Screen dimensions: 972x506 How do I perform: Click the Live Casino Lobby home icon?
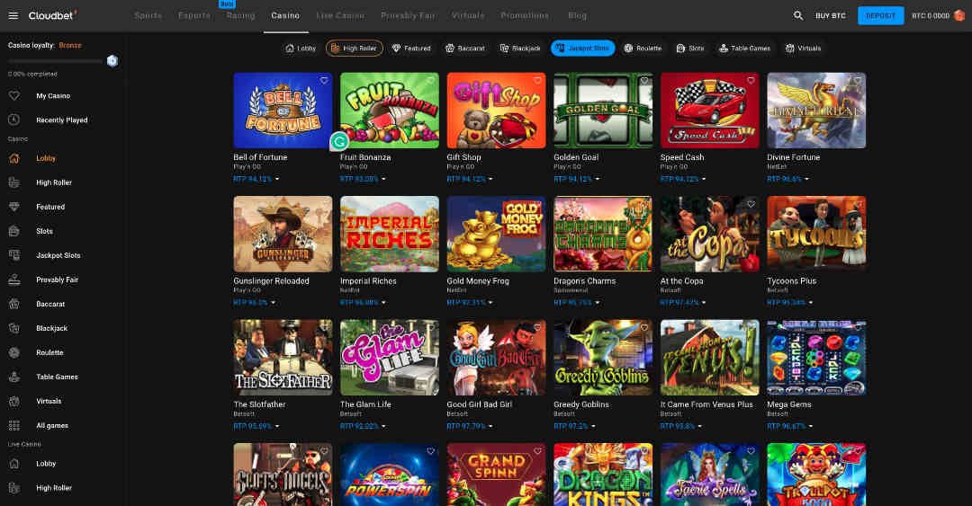14,463
